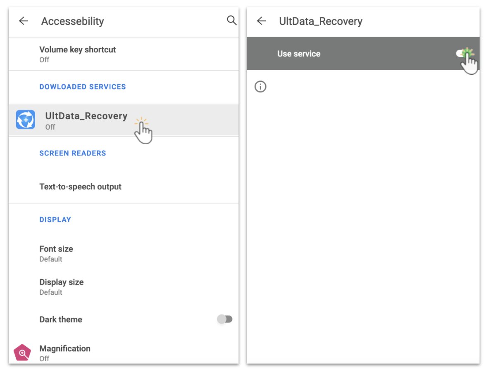Image resolution: width=486 pixels, height=369 pixels.
Task: Tap the UltData_Recovery title on the right screen
Action: coord(321,21)
